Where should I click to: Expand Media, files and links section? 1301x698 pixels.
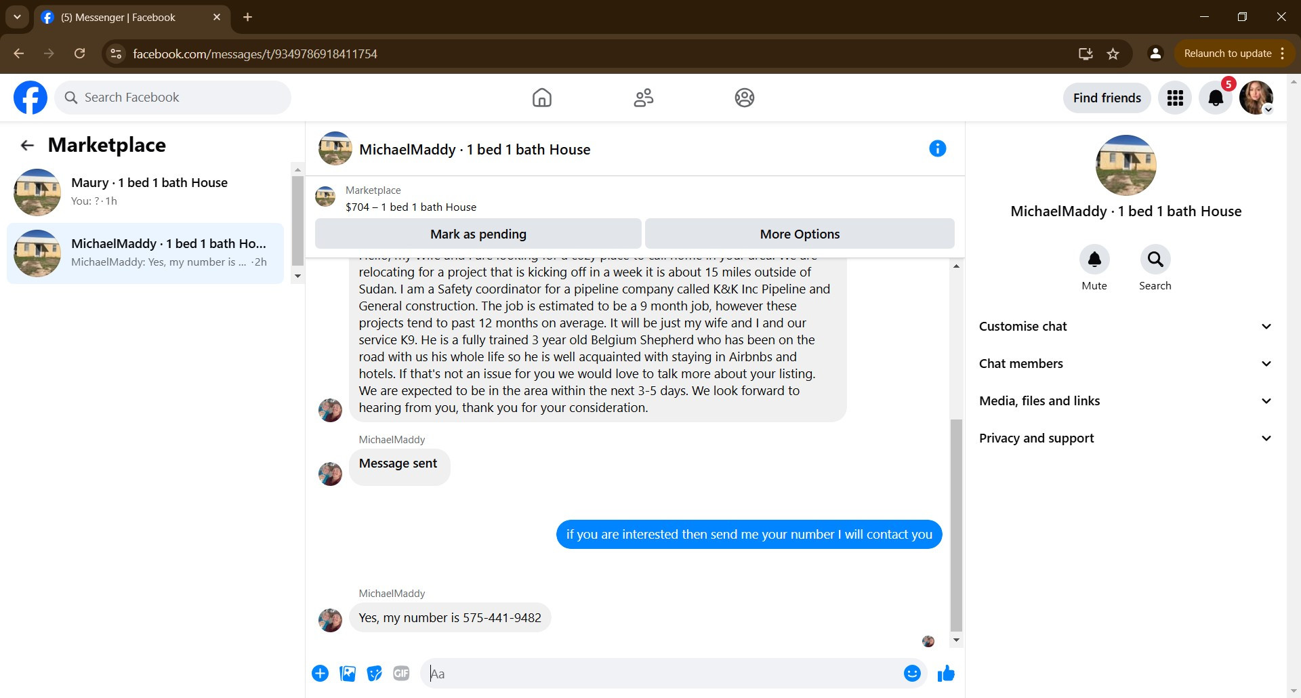click(x=1126, y=401)
